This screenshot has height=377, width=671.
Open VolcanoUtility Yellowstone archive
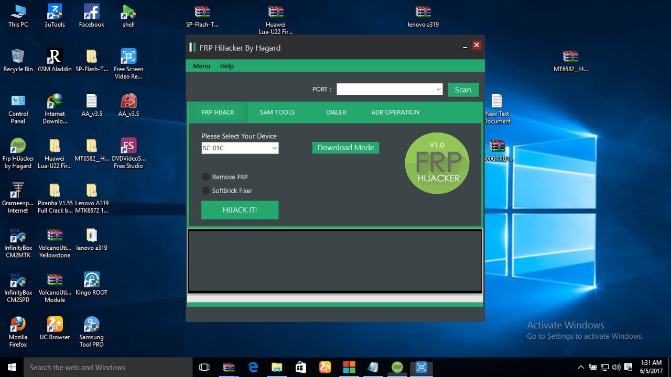[55, 243]
